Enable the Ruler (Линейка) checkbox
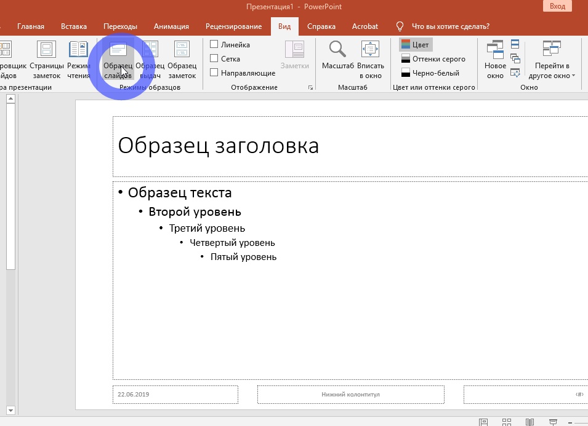The width and height of the screenshot is (588, 426). tap(230, 44)
